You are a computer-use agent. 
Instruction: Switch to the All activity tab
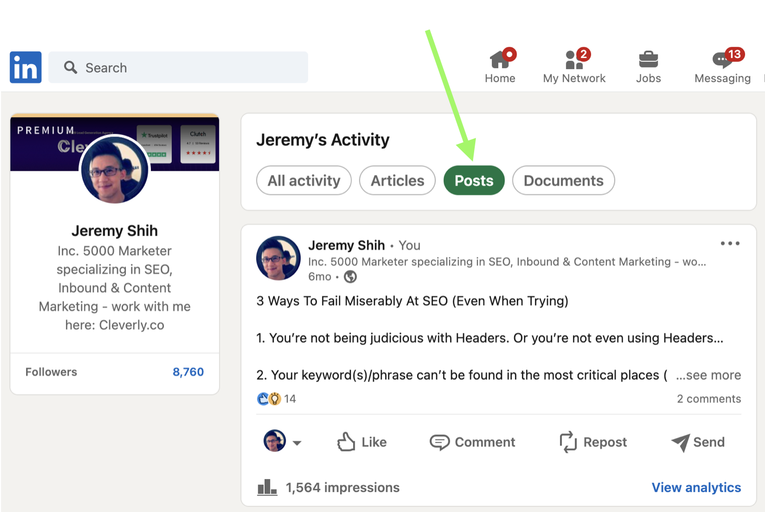tap(303, 180)
